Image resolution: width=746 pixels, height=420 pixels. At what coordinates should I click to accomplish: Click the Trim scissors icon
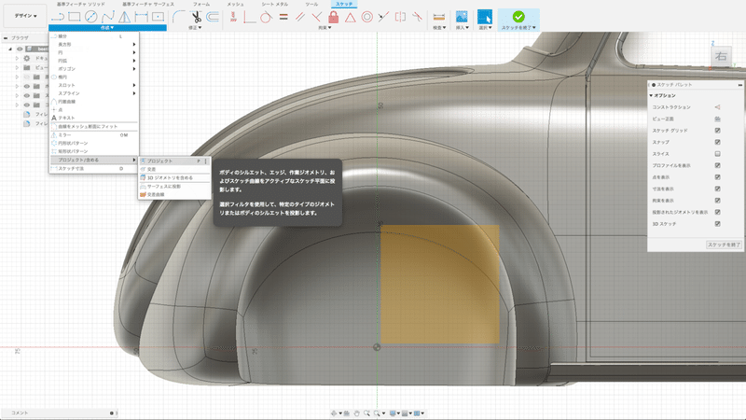pyautogui.click(x=197, y=16)
